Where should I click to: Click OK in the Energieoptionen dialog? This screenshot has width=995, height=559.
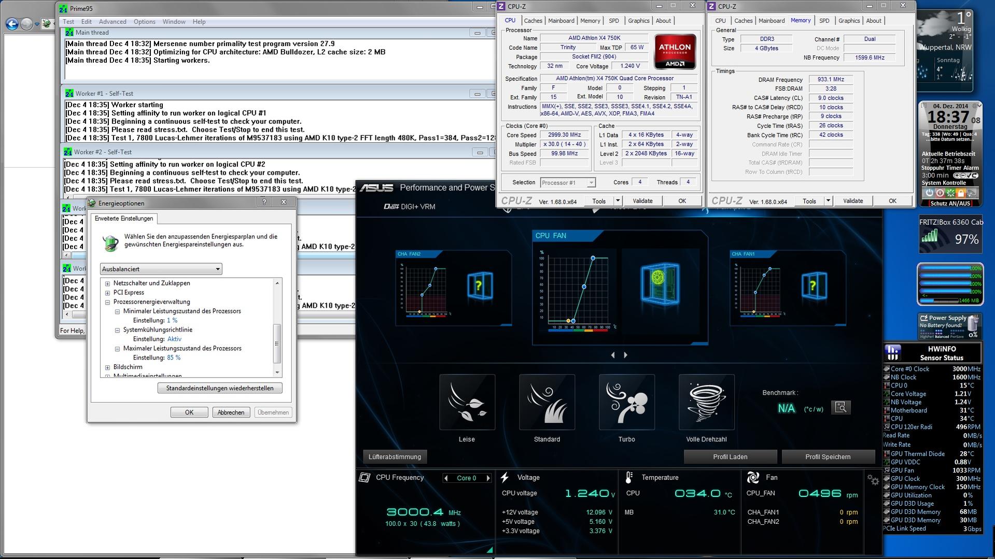189,412
